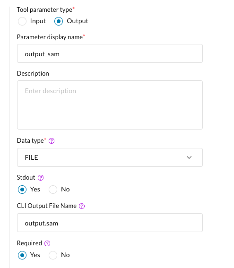Click the CLI Output File Name label

46,206
